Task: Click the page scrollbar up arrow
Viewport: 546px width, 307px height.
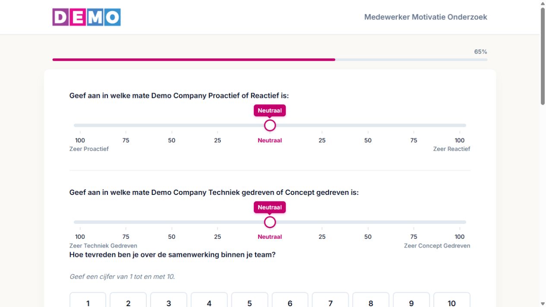Action: (x=543, y=3)
